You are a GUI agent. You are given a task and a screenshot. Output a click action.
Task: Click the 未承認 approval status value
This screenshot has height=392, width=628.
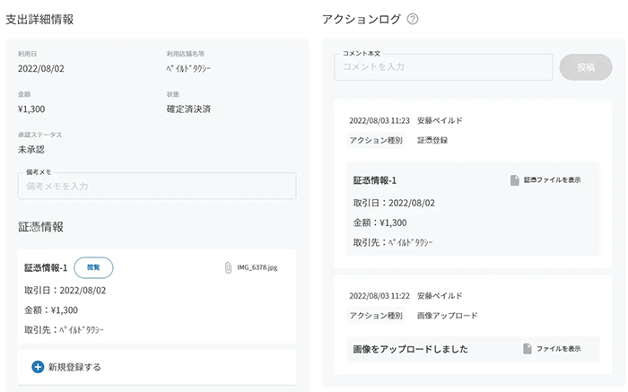[31, 149]
